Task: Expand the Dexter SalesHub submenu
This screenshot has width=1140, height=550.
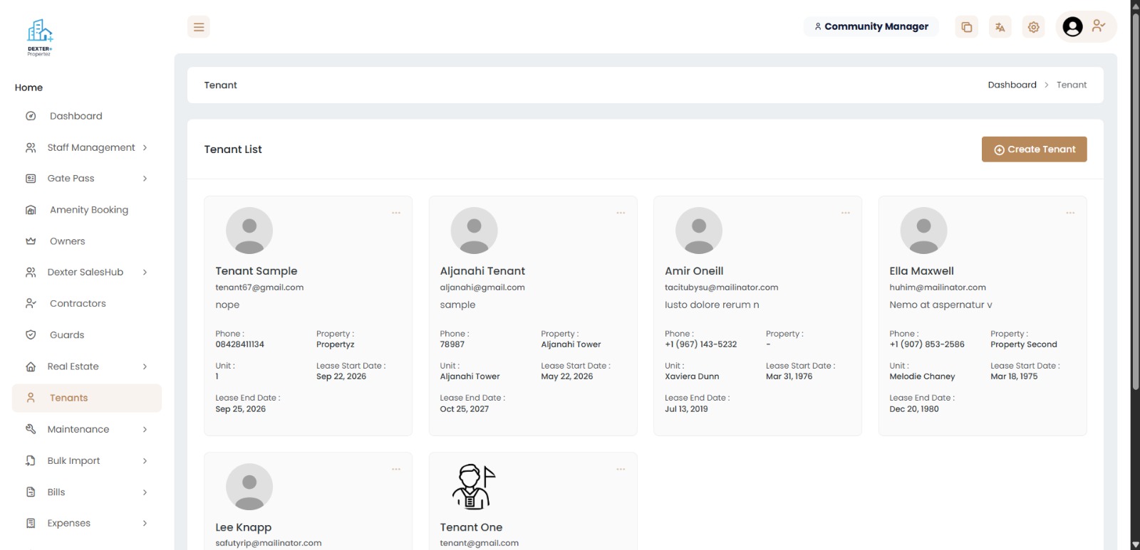Action: pyautogui.click(x=145, y=273)
